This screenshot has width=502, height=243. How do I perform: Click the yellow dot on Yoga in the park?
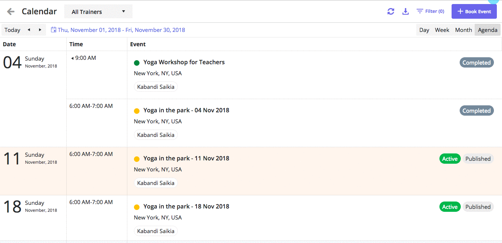click(x=137, y=110)
